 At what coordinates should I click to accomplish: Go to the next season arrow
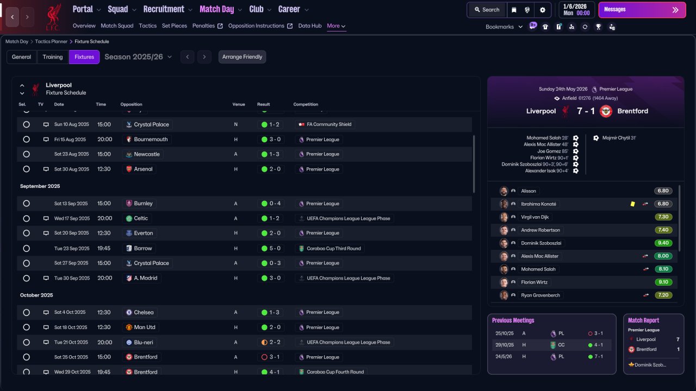coord(204,57)
